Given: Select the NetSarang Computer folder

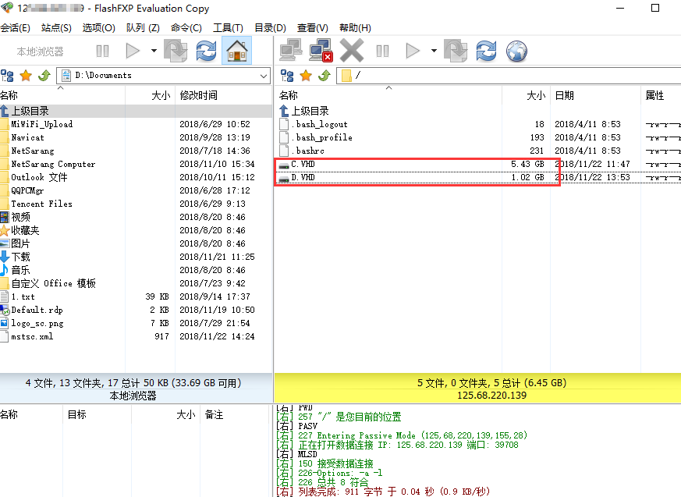Looking at the screenshot, I should point(53,164).
